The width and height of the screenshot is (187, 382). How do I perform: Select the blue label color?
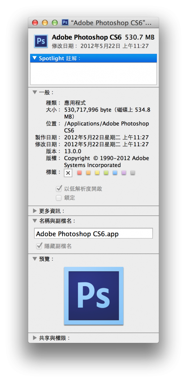click(115, 173)
